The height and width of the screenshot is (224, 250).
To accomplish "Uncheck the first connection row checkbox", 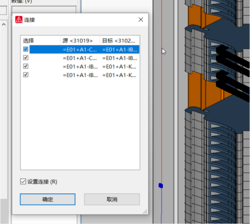I will [26, 49].
